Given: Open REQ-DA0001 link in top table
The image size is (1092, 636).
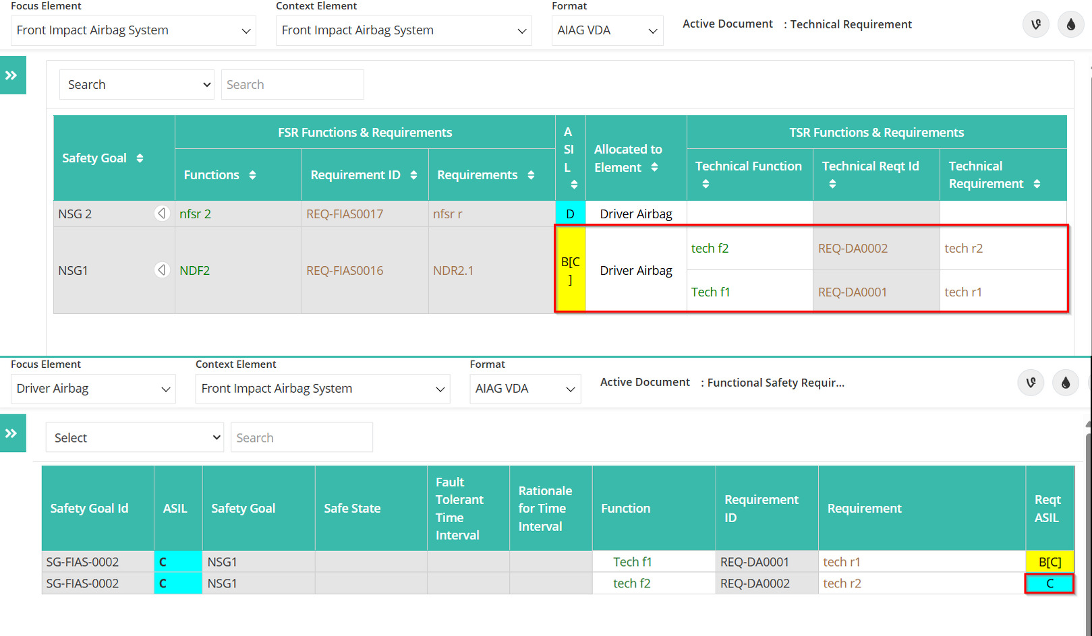Looking at the screenshot, I should click(x=853, y=292).
